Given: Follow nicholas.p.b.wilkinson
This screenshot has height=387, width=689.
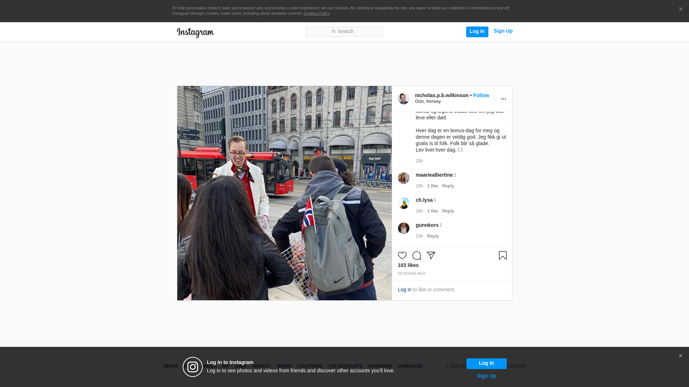Looking at the screenshot, I should coord(481,95).
